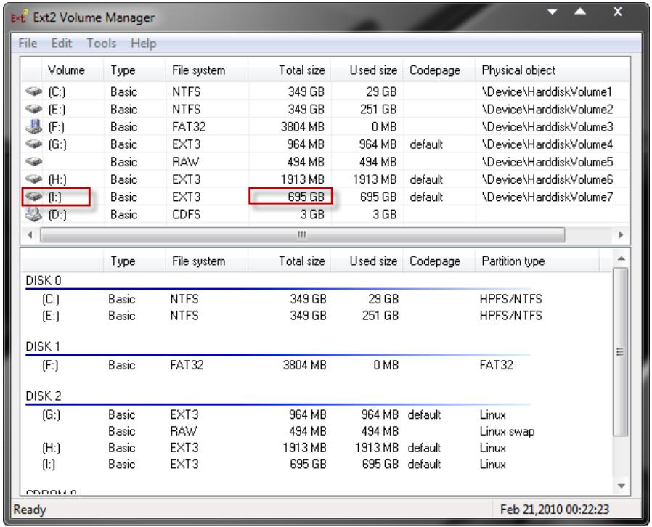Click the lower pane's File system header
Screen dimensions: 652x527
pos(207,261)
